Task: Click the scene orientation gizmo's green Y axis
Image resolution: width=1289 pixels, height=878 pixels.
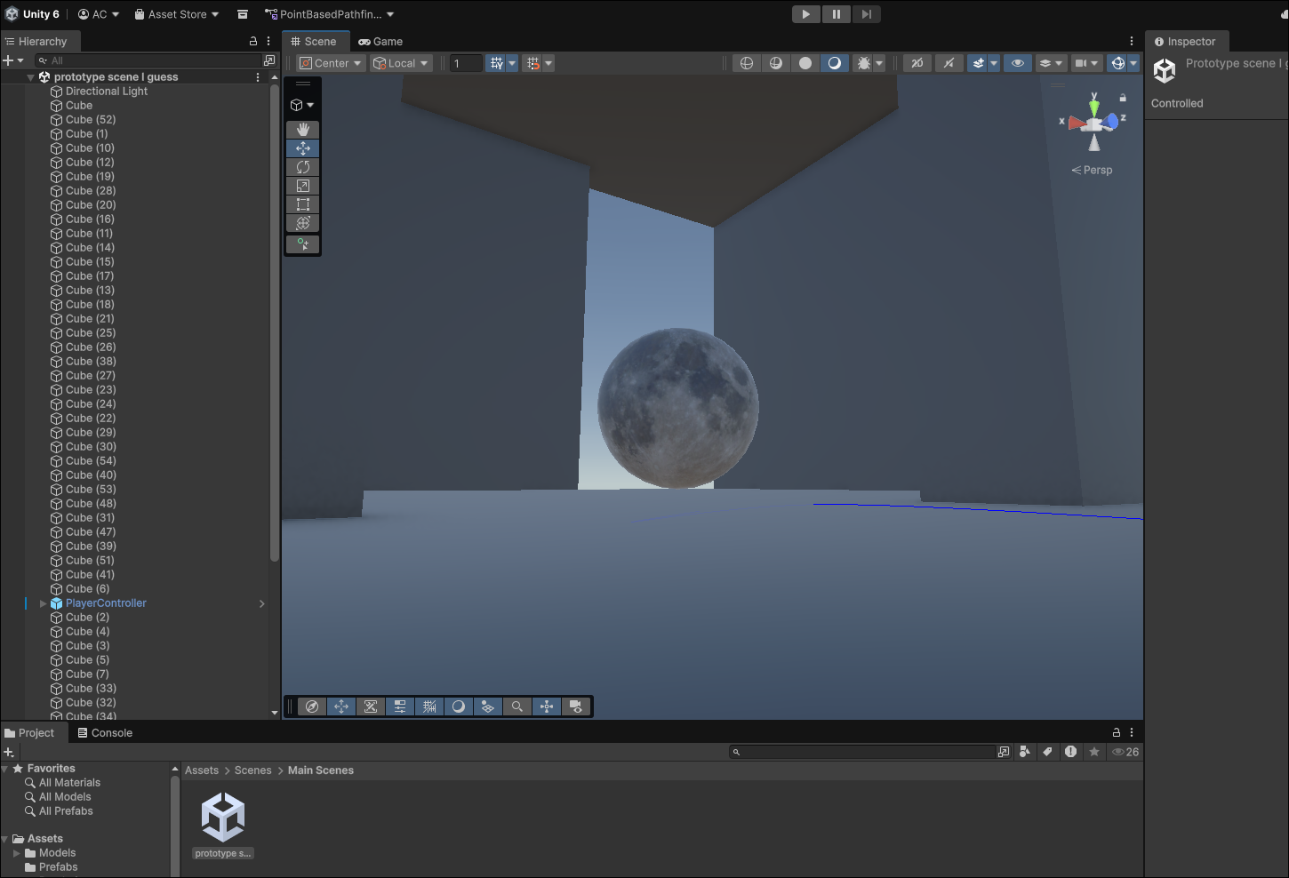Action: [x=1094, y=107]
